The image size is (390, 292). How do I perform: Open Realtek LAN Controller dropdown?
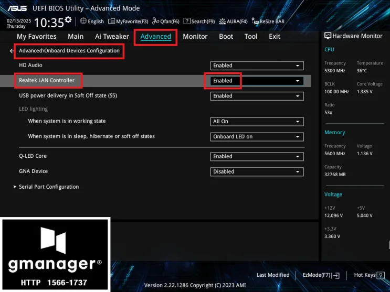[257, 81]
